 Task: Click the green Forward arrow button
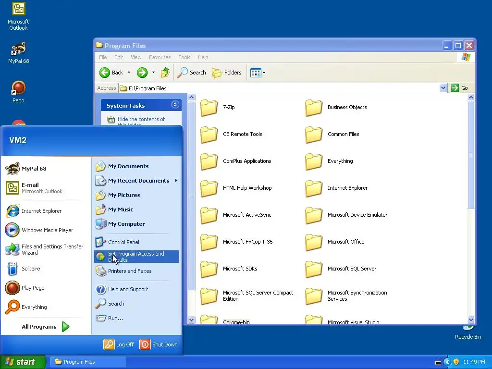tap(142, 73)
